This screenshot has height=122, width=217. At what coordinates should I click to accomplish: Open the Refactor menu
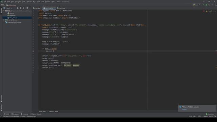pyautogui.click(x=29, y=2)
